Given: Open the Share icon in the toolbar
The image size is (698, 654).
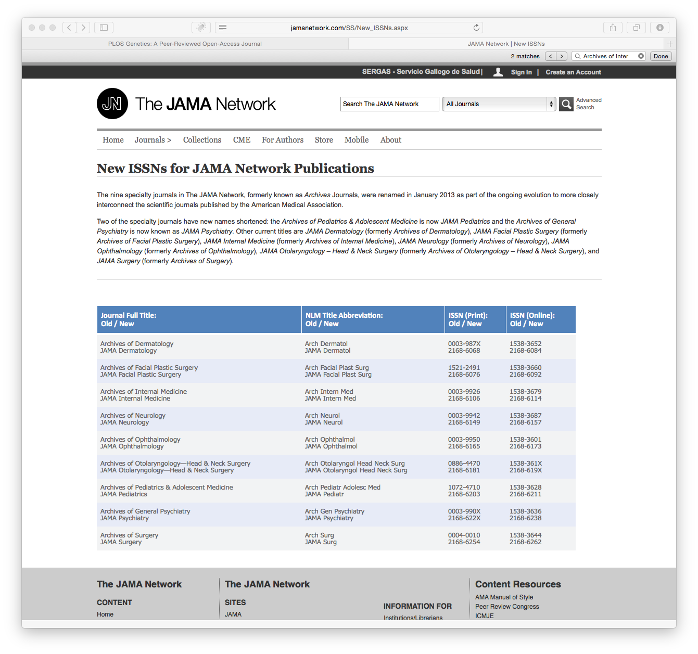Looking at the screenshot, I should (613, 28).
